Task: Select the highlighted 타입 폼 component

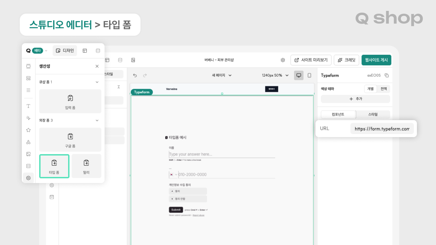Action: click(x=54, y=166)
